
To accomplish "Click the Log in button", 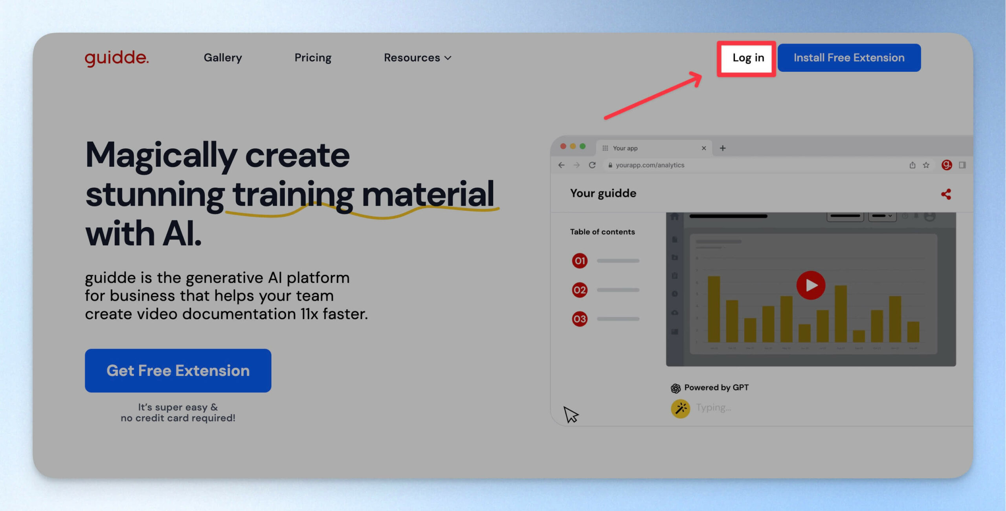I will (x=748, y=58).
